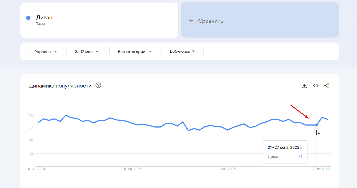This screenshot has width=357, height=188.
Task: Click the Диван search term title
Action: point(44,18)
